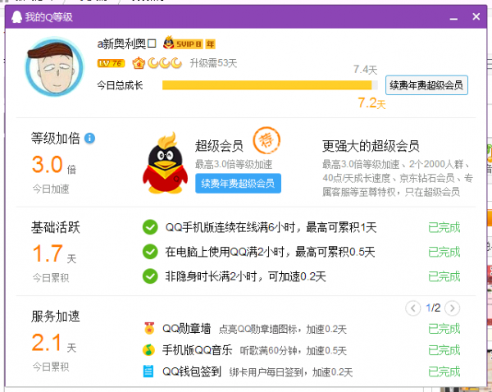Click green check for 在电脑上使用QQ满2小时
Screen dimensions: 492x392
150,252
